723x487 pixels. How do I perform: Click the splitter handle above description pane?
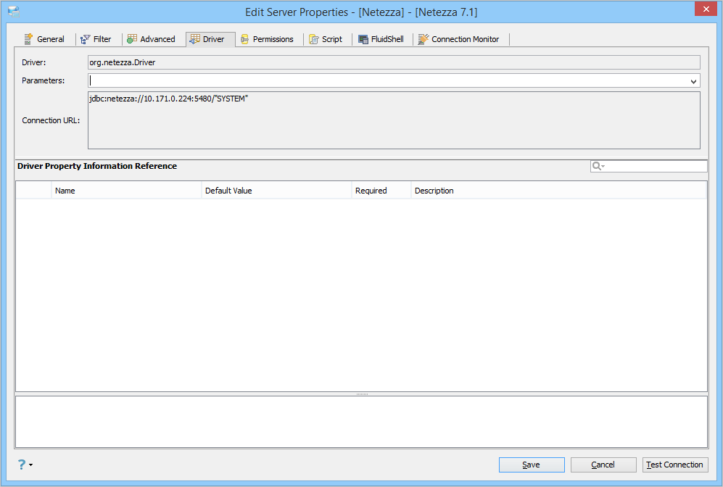tap(362, 394)
